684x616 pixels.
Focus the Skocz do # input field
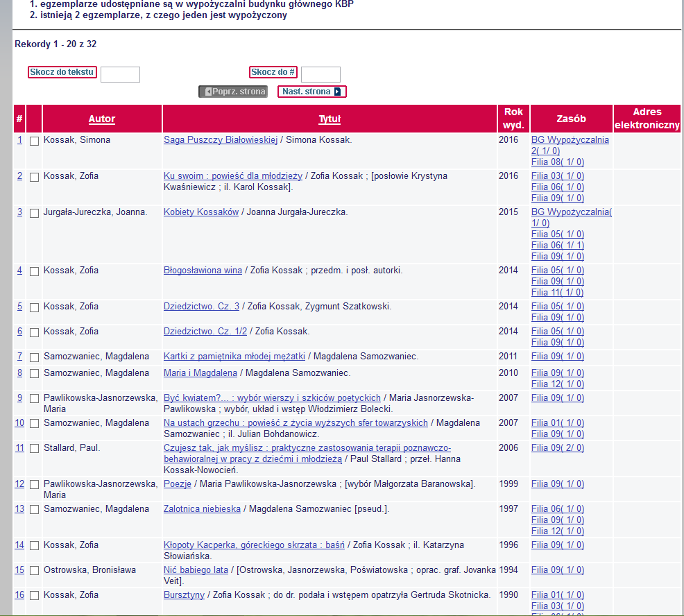click(320, 74)
